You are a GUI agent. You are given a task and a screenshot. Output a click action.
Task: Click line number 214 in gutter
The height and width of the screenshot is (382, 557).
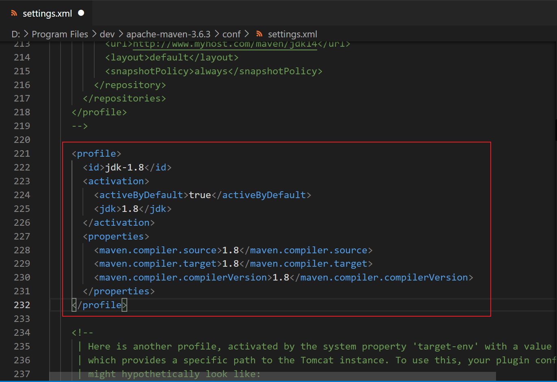22,57
